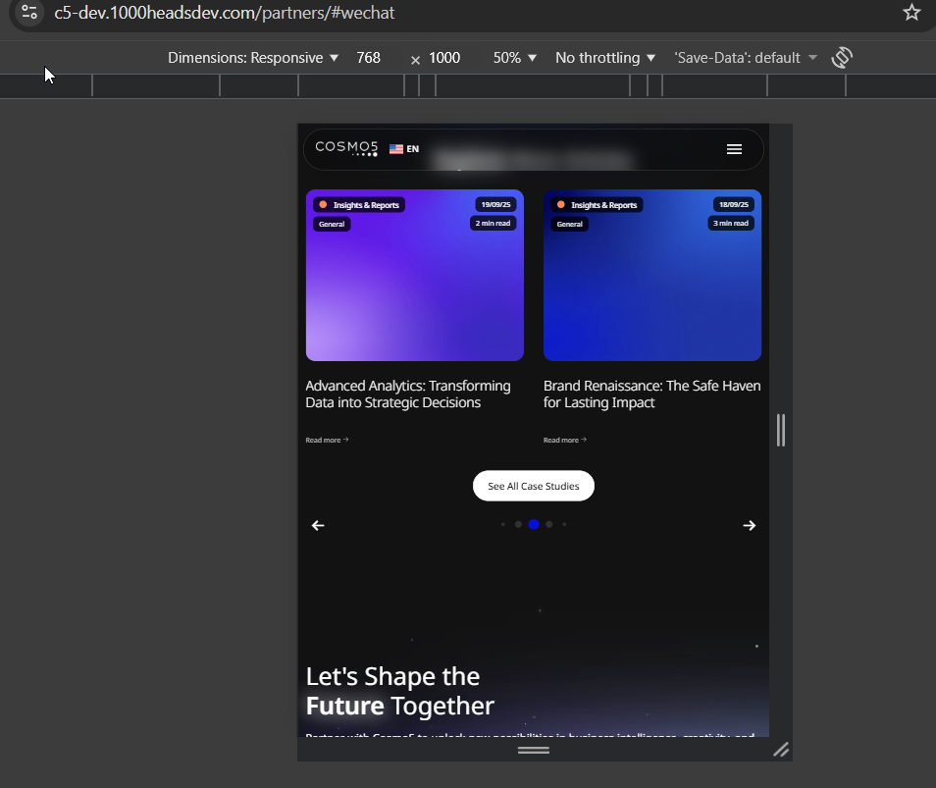This screenshot has width=936, height=788.
Task: Click Read more under Advanced Analytics article
Action: (327, 440)
